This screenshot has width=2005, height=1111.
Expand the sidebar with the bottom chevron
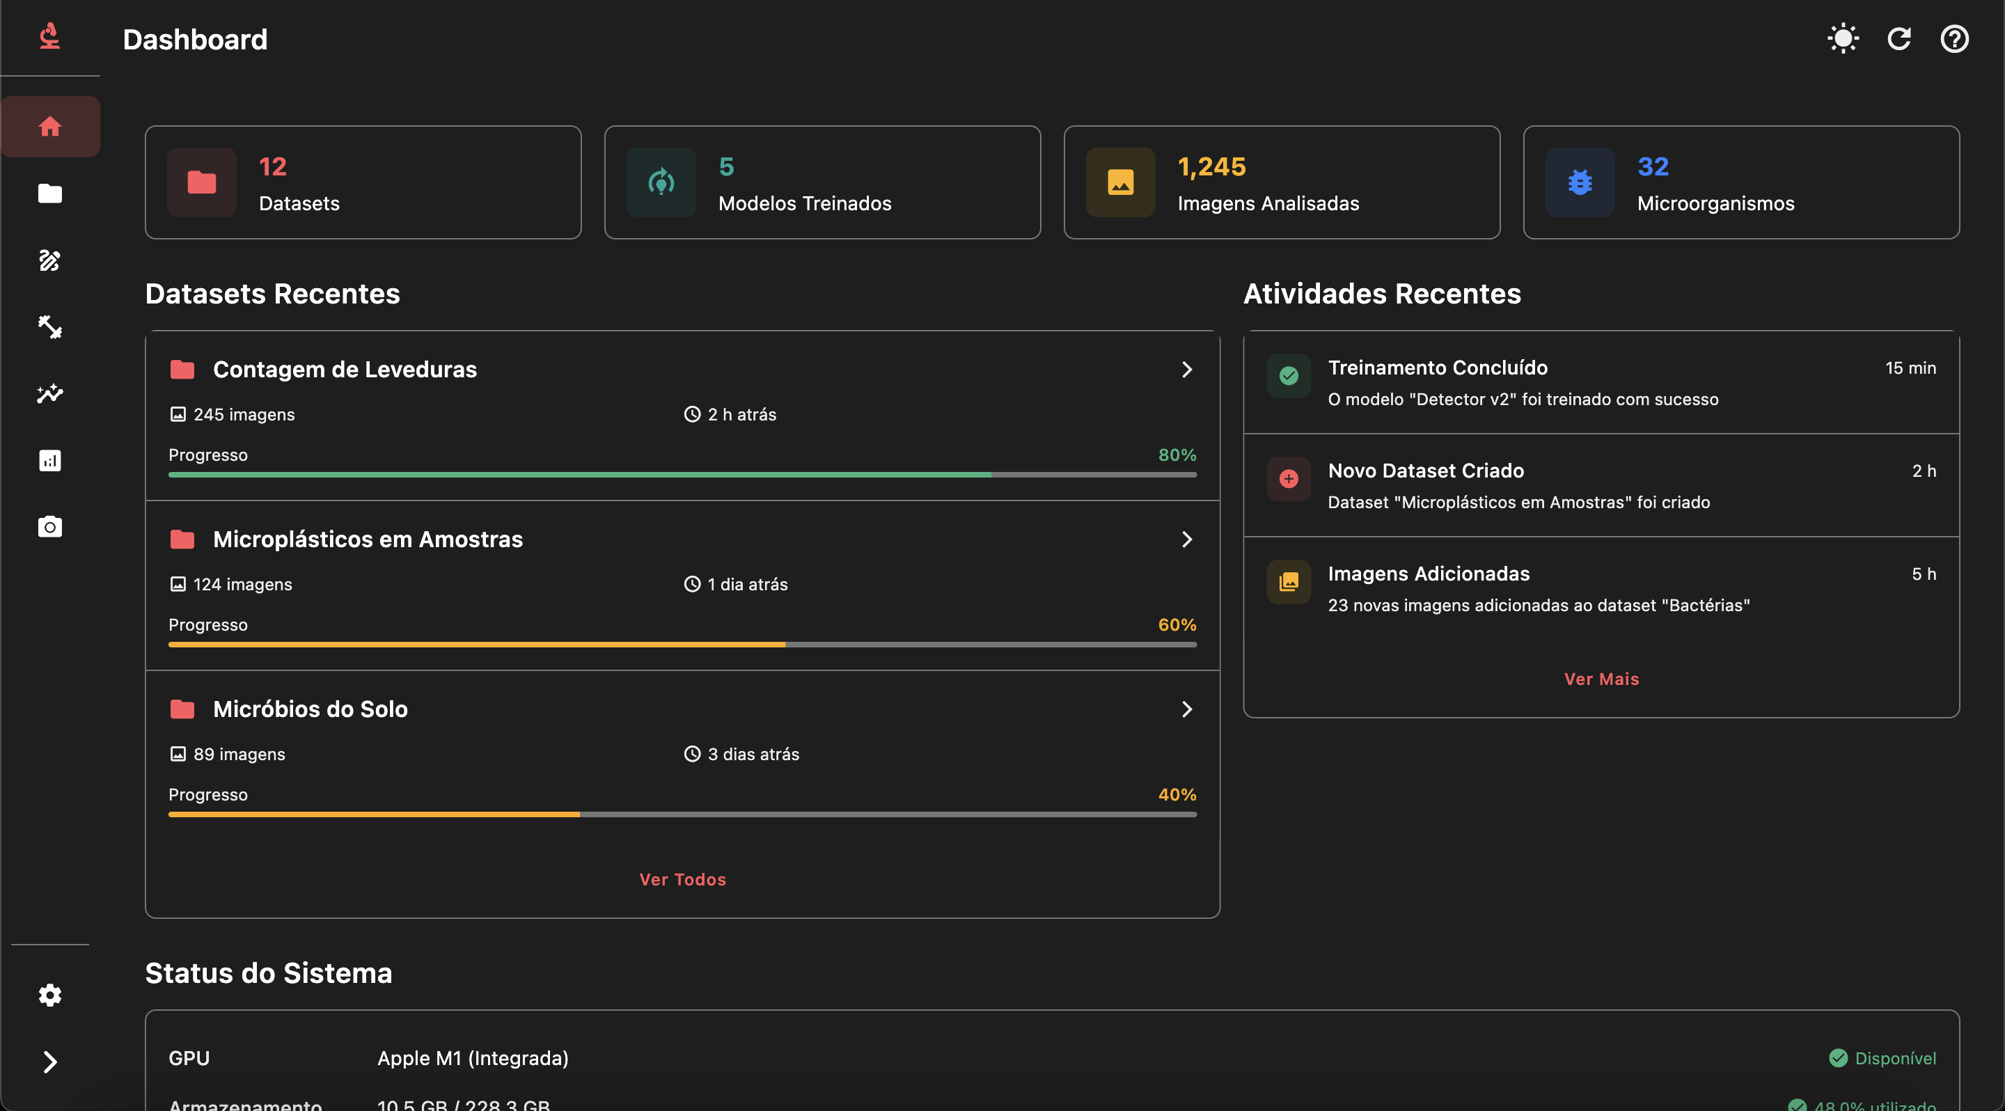pos(50,1062)
